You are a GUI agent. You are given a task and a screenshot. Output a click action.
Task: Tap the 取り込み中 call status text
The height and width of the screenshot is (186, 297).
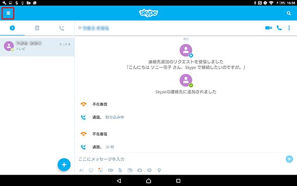(x=115, y=117)
